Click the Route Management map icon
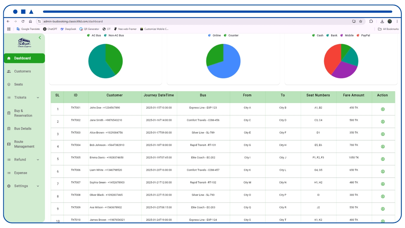Viewport: 405px width, 228px height. [x=9, y=144]
